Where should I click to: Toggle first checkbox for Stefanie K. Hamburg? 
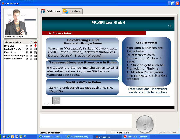point(27,59)
